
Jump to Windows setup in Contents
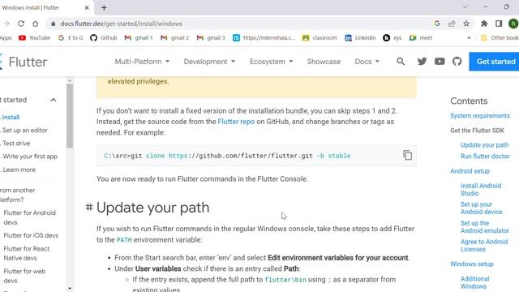(472, 264)
